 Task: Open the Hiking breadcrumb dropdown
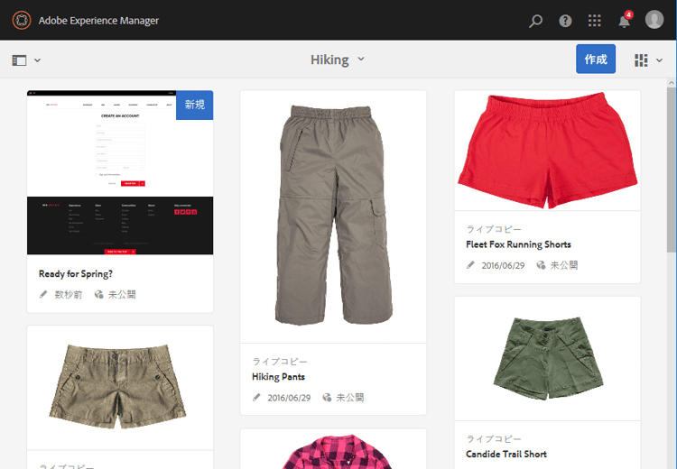tap(338, 60)
